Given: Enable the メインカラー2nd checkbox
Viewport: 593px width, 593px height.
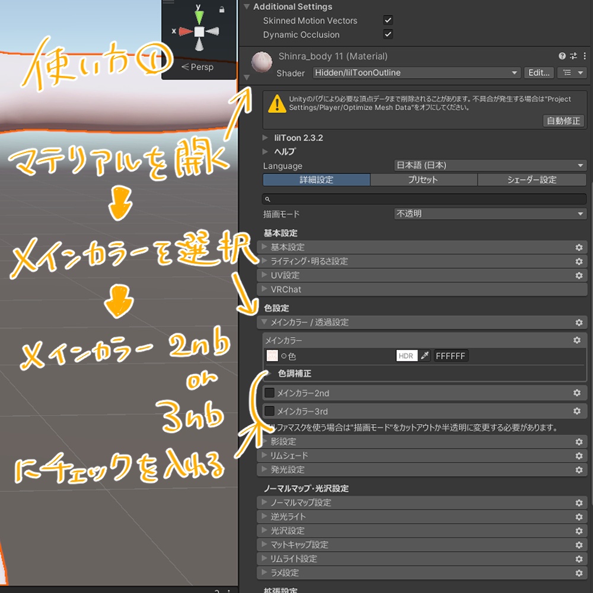Looking at the screenshot, I should point(269,393).
